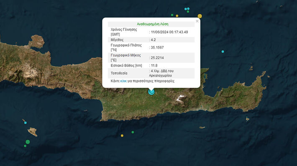Click the Μέγεθος label

tap(117, 40)
